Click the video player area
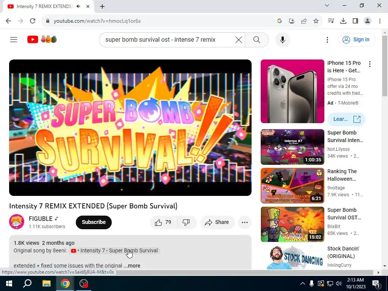388x291 pixels. point(130,128)
